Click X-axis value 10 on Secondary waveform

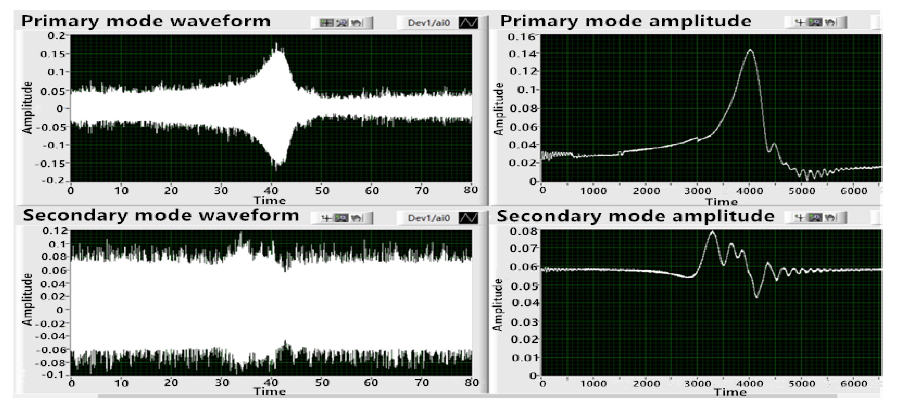click(x=122, y=383)
